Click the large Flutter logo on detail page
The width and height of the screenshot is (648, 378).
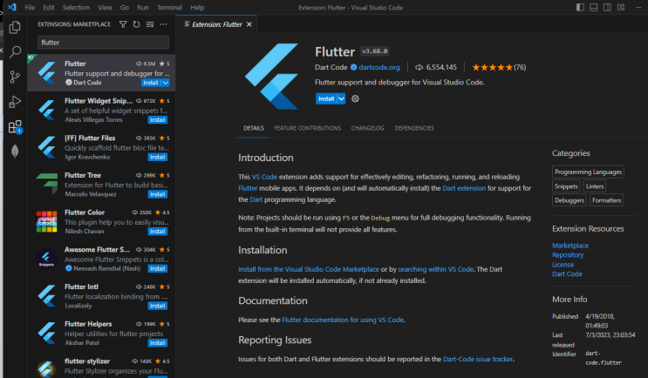point(271,76)
